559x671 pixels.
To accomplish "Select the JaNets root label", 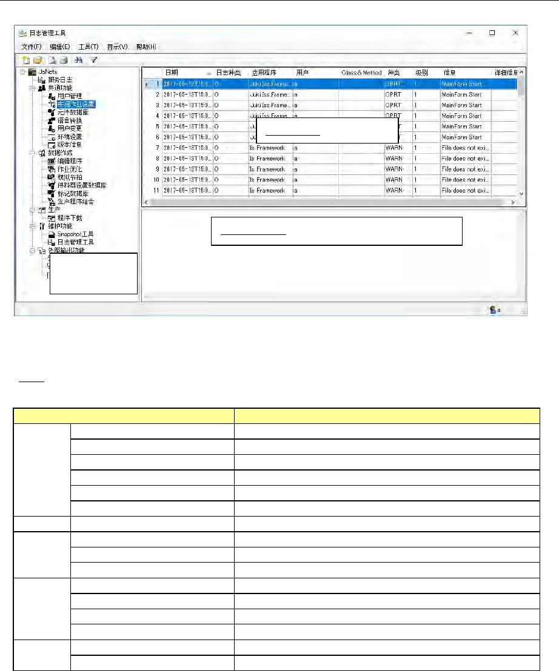I will coord(47,72).
